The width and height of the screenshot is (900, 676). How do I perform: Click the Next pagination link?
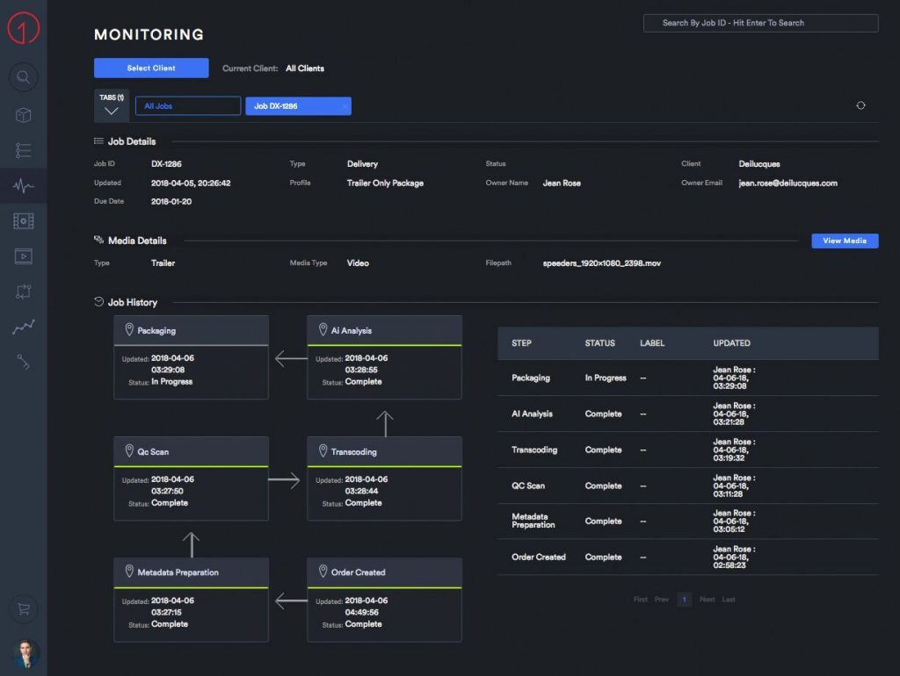pyautogui.click(x=707, y=600)
